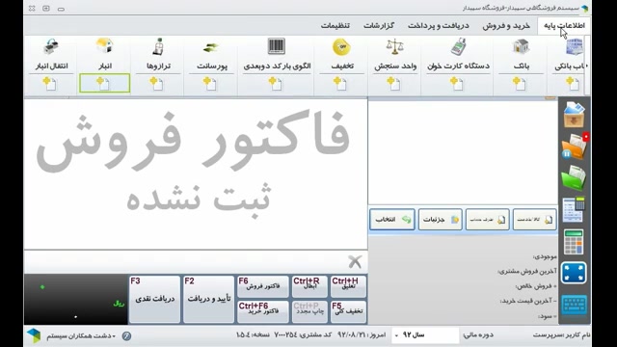Add new item under تخفیف
This screenshot has width=617, height=347.
coord(339,84)
